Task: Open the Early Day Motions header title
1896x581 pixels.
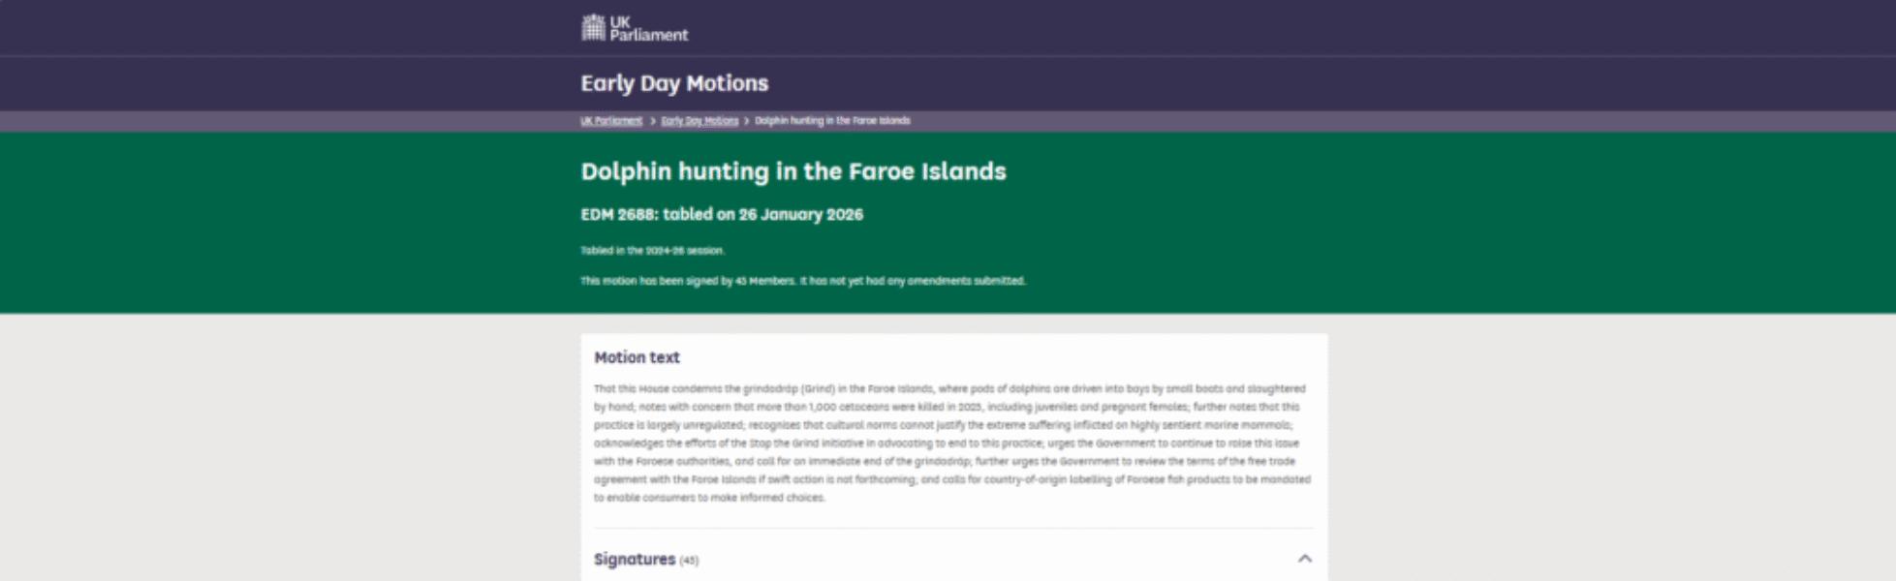Action: [x=674, y=83]
